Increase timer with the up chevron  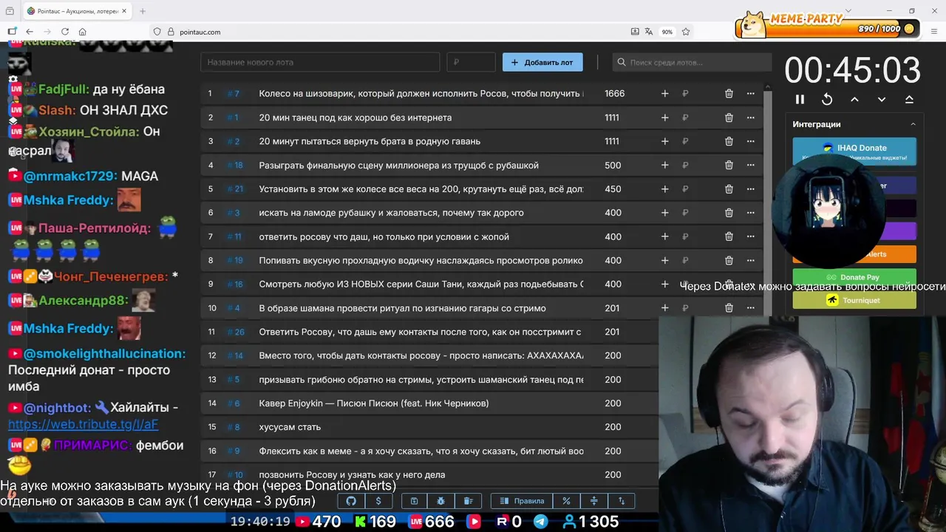[854, 99]
